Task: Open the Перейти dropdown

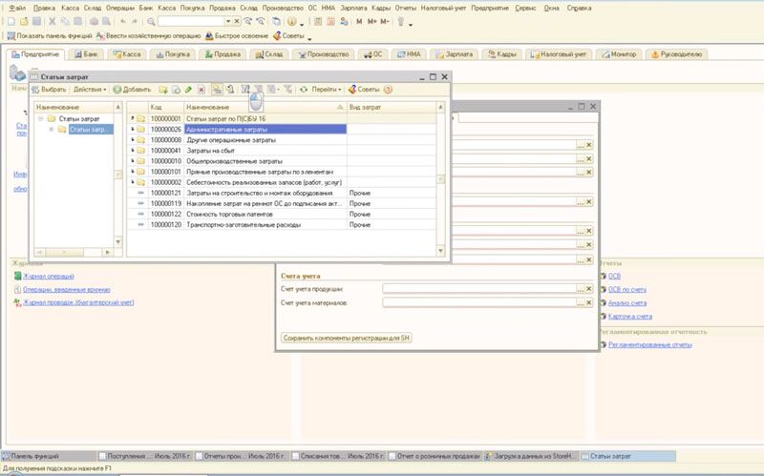Action: (327, 90)
